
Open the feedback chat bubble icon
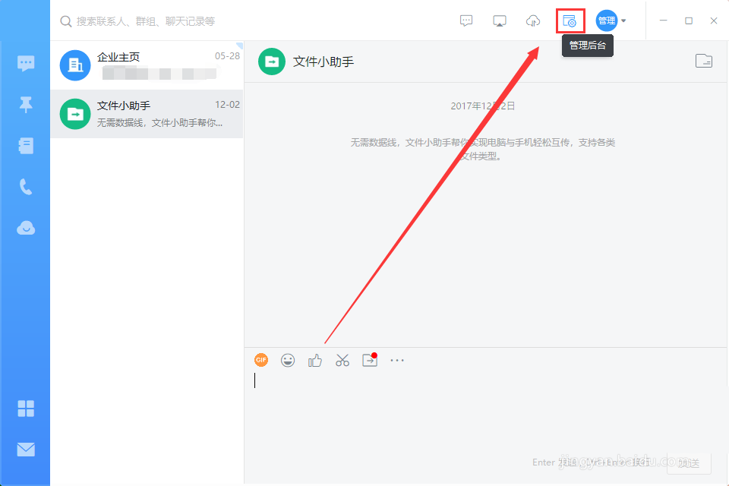tap(466, 21)
